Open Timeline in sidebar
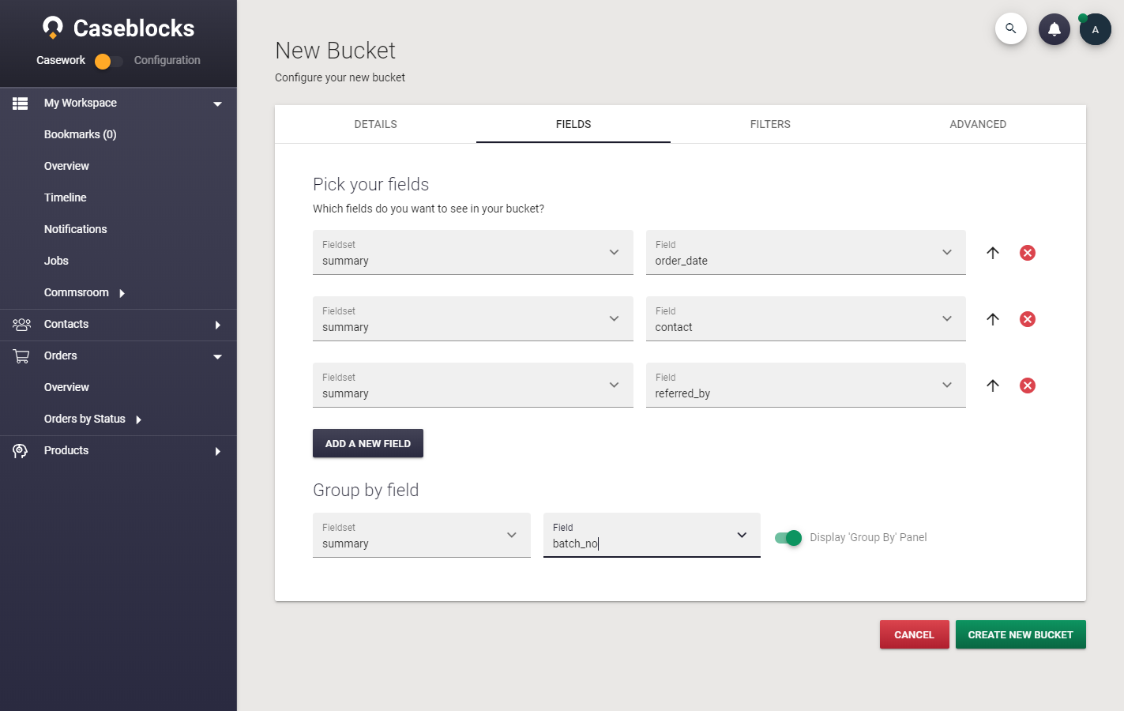The height and width of the screenshot is (711, 1124). (66, 197)
